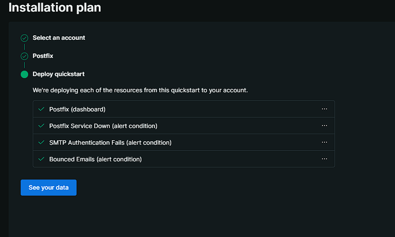Click green checkmark beside Postfix (dashboard)
The image size is (395, 237).
click(41, 109)
